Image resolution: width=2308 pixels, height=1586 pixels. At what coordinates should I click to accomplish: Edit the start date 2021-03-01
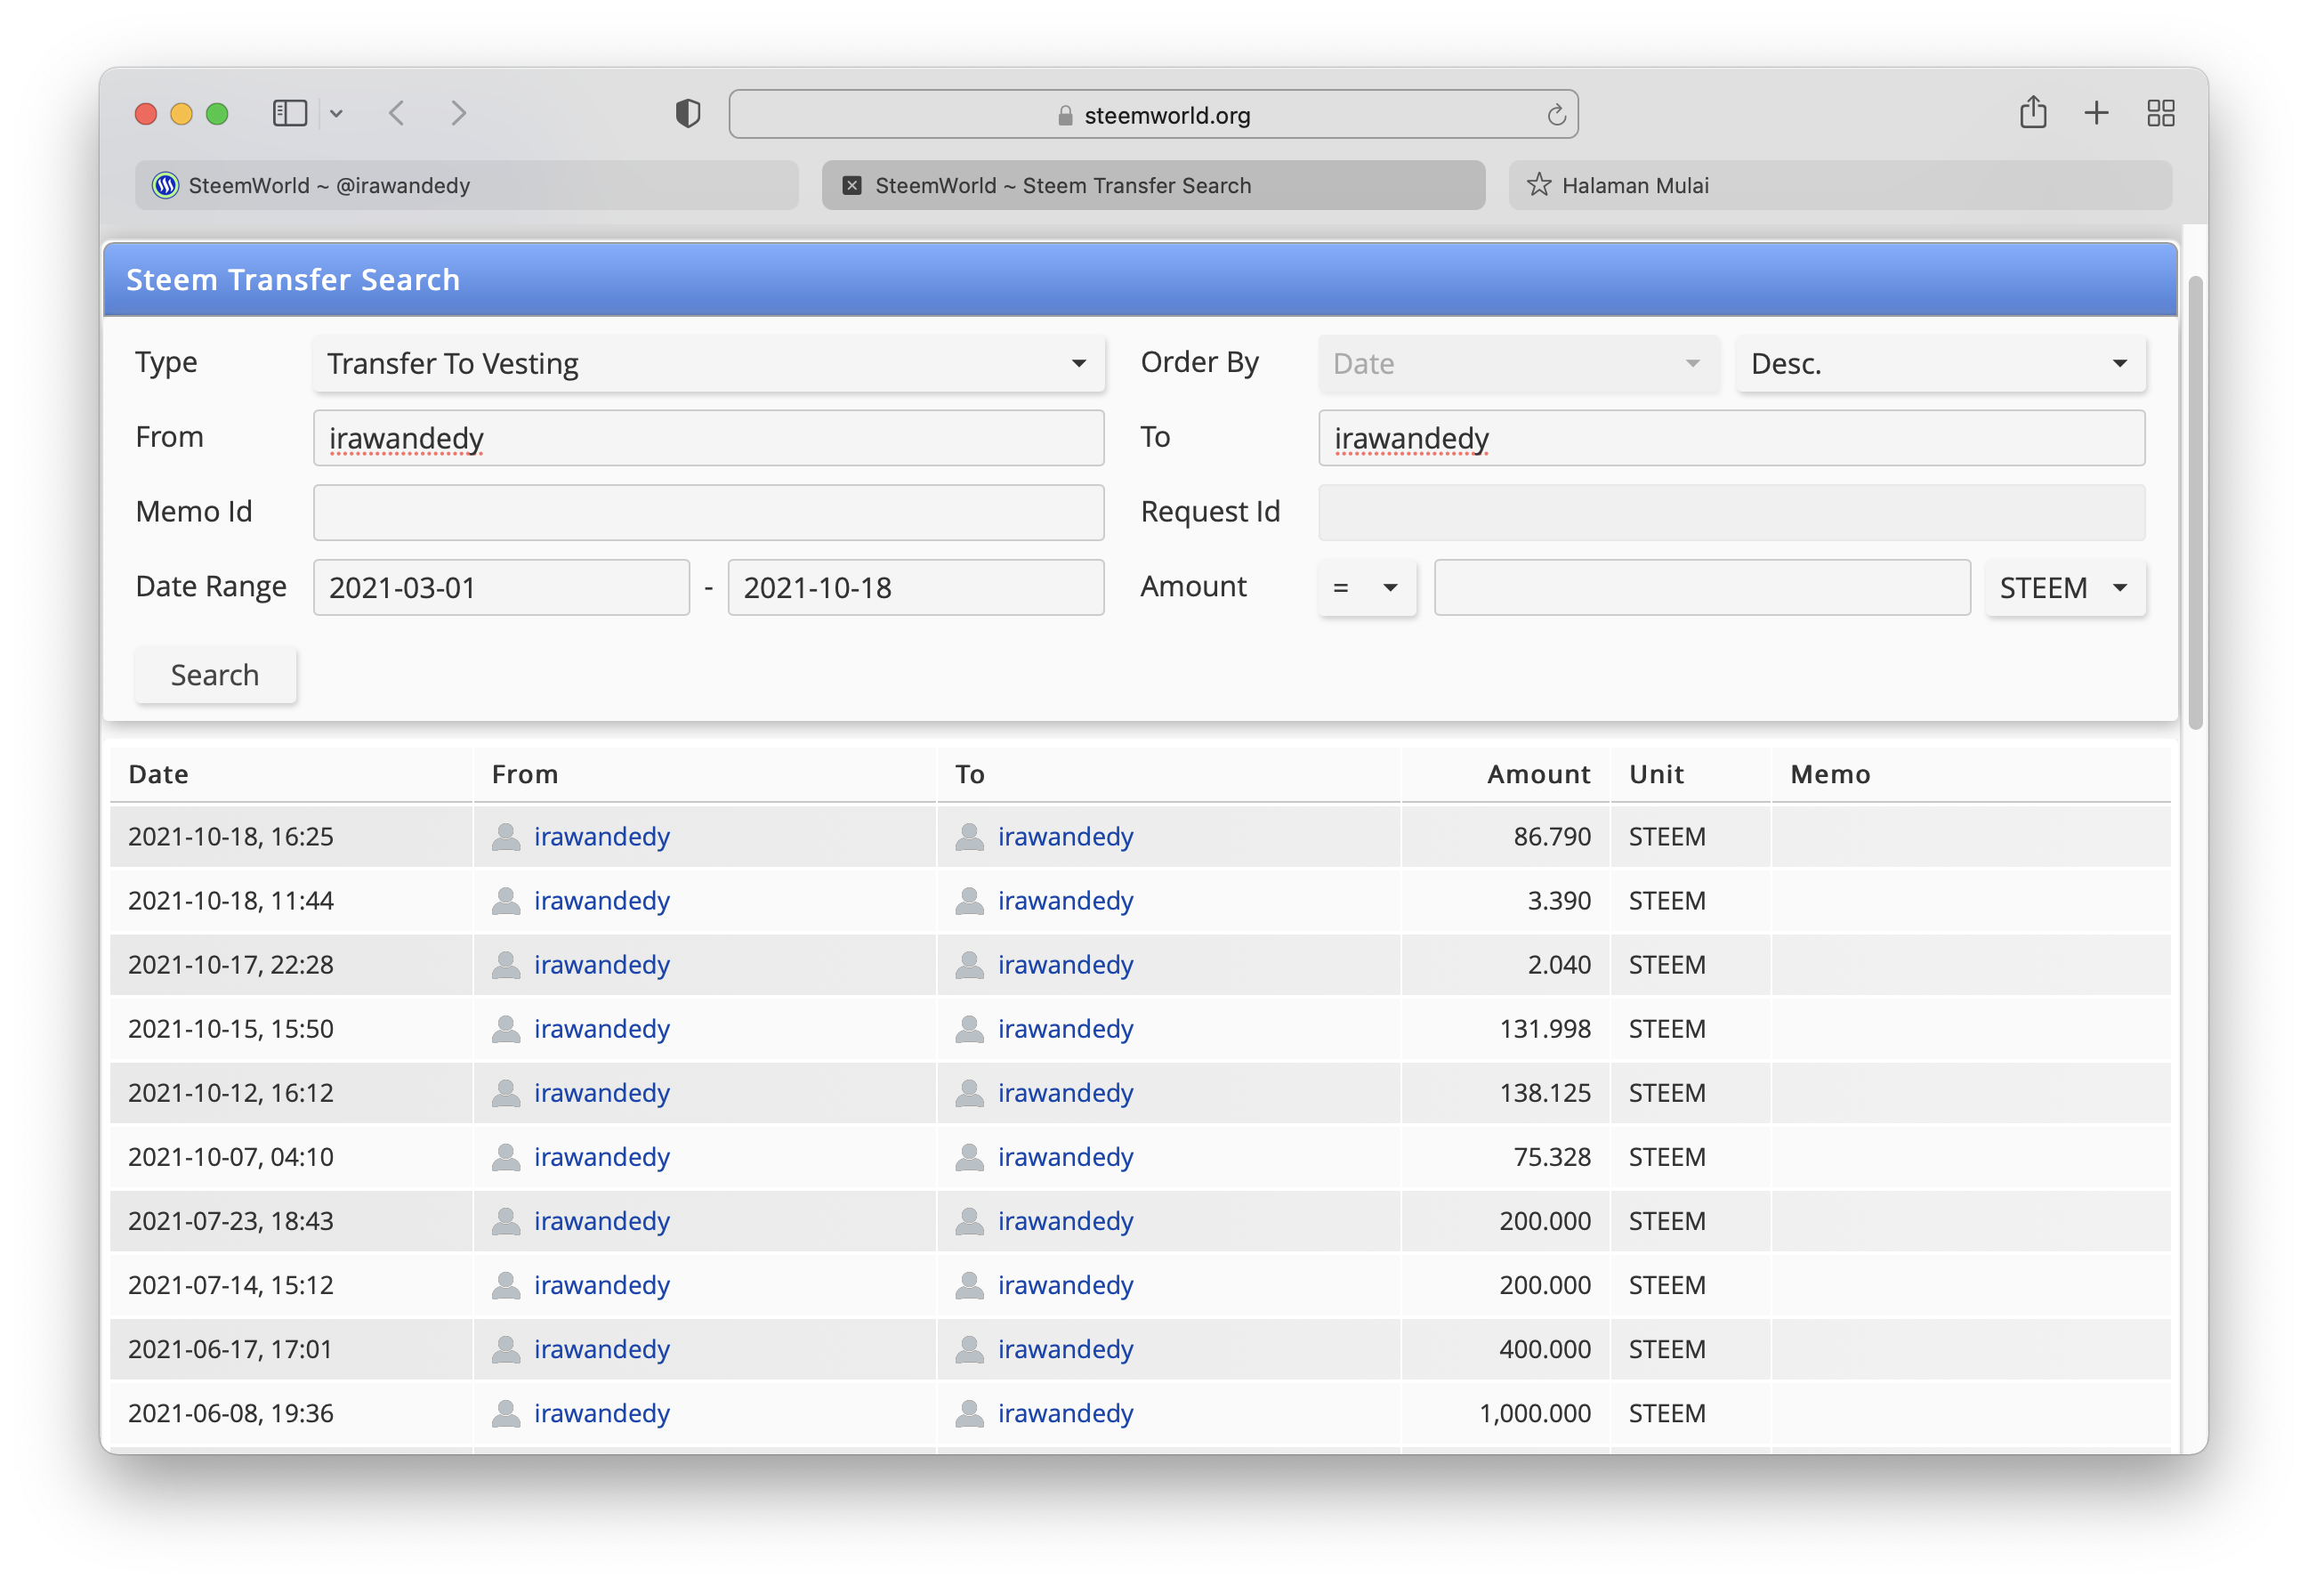click(x=501, y=587)
